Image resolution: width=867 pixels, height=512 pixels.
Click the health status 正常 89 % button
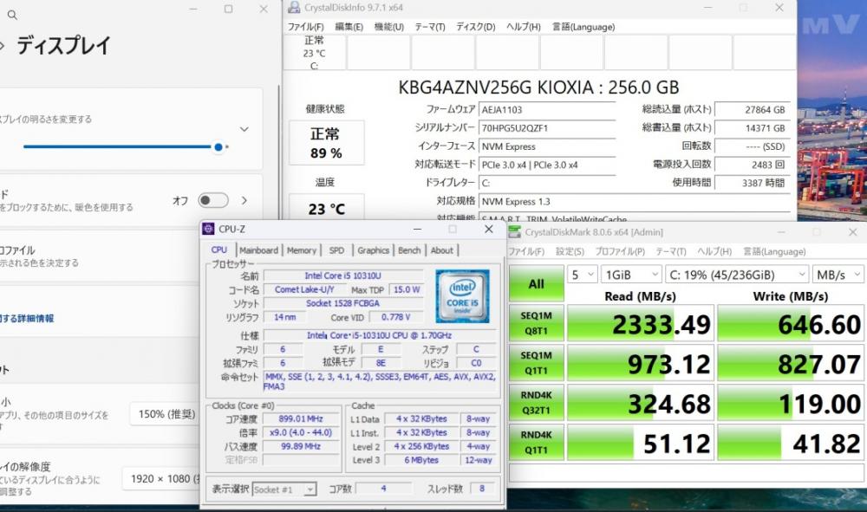pyautogui.click(x=326, y=143)
